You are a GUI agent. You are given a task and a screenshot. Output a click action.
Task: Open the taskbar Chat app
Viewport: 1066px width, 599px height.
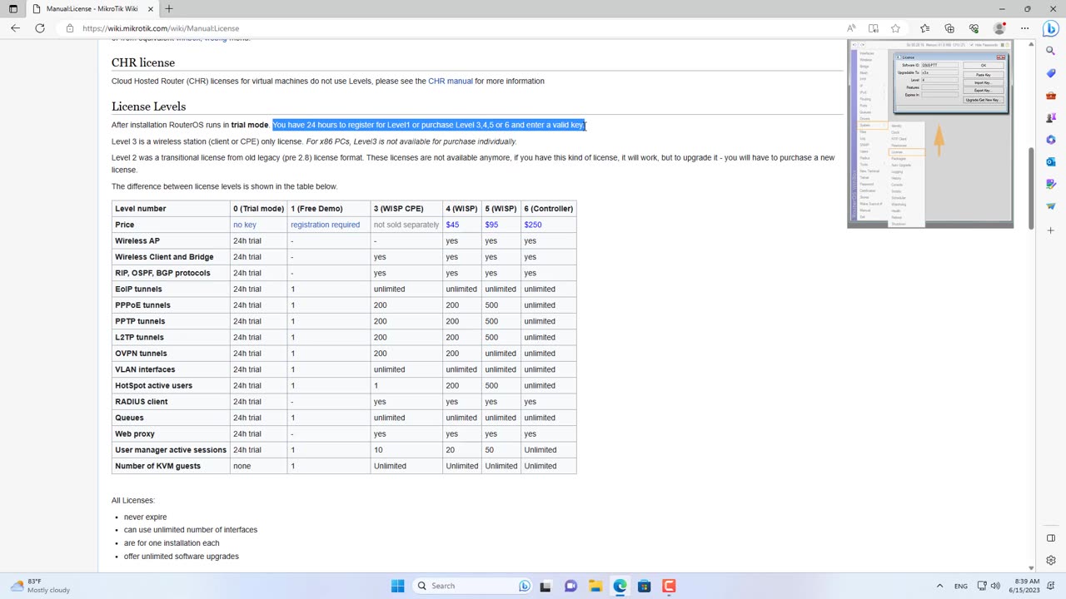(x=570, y=586)
